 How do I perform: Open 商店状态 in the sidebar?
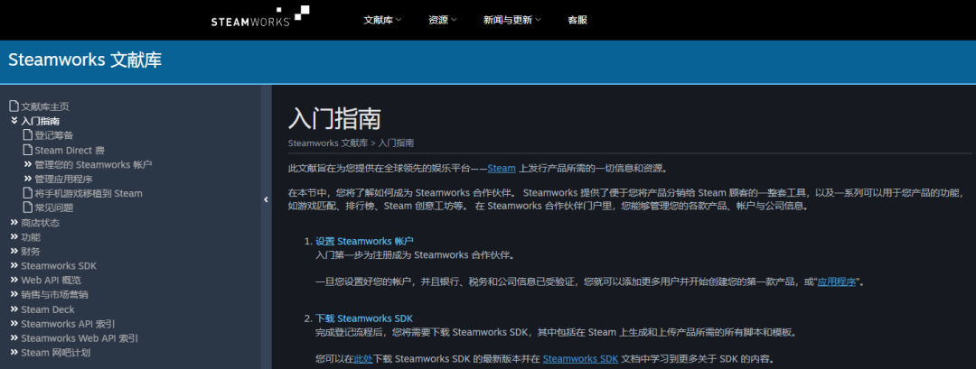[41, 223]
